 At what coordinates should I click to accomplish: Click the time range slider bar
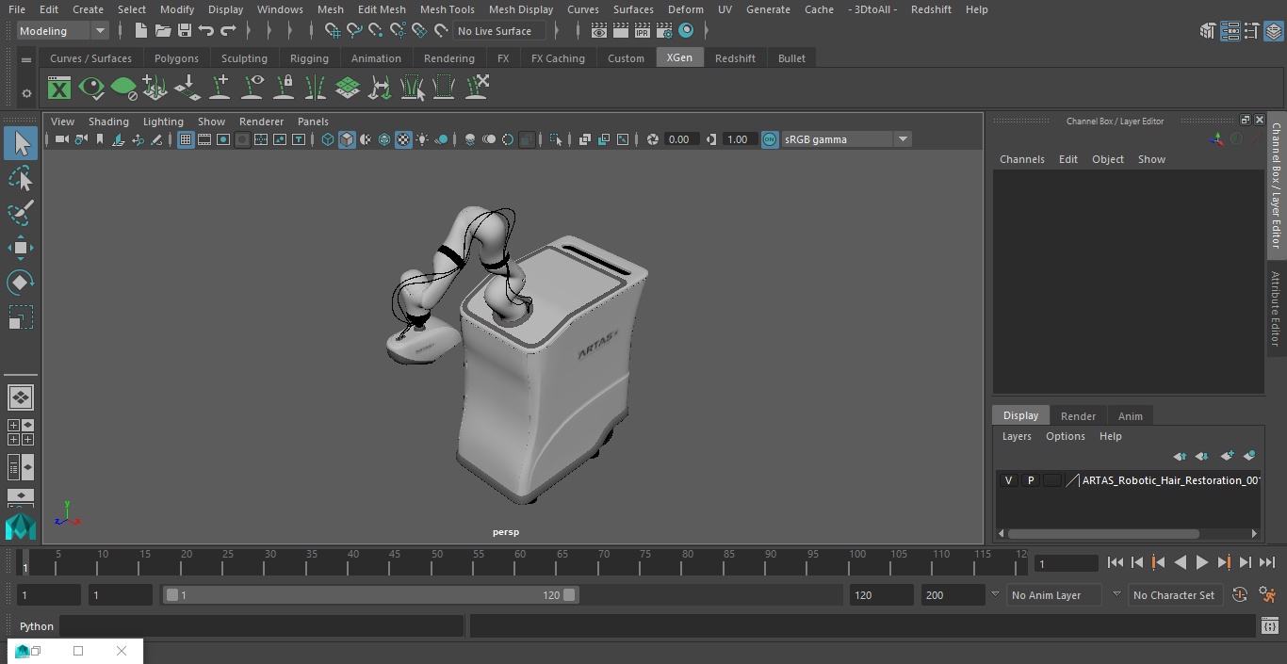click(x=371, y=595)
